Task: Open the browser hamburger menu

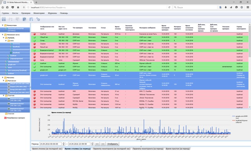Action: pos(247,7)
